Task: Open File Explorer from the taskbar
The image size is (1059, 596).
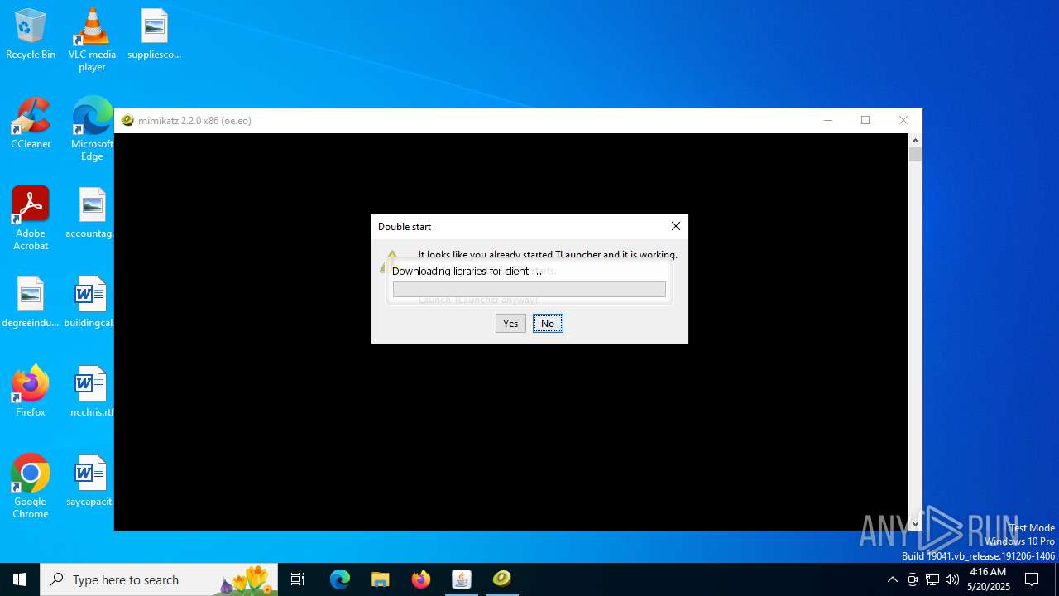Action: [381, 579]
